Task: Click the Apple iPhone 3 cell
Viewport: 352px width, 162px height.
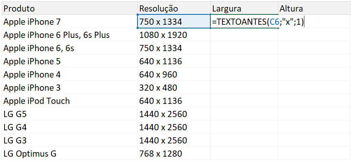Action: click(70, 87)
